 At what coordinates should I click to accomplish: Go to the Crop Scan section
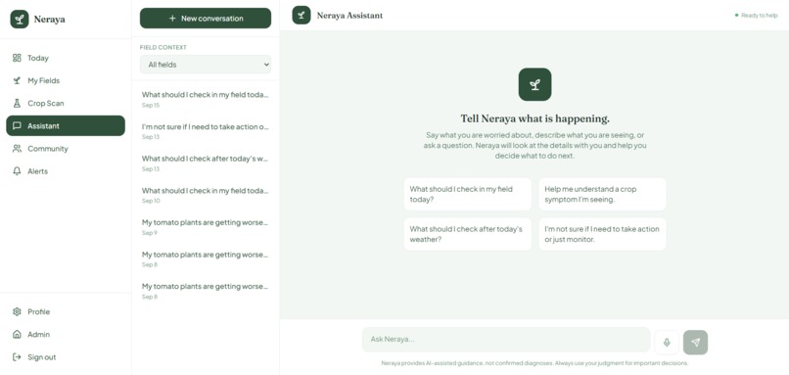point(66,103)
